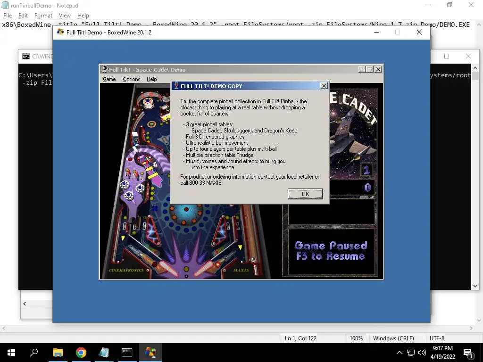The width and height of the screenshot is (483, 362).
Task: Click the BoxedWine window title bar icon
Action: pos(60,32)
